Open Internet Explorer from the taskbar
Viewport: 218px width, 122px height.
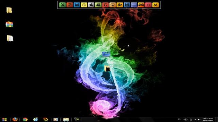tap(35, 119)
